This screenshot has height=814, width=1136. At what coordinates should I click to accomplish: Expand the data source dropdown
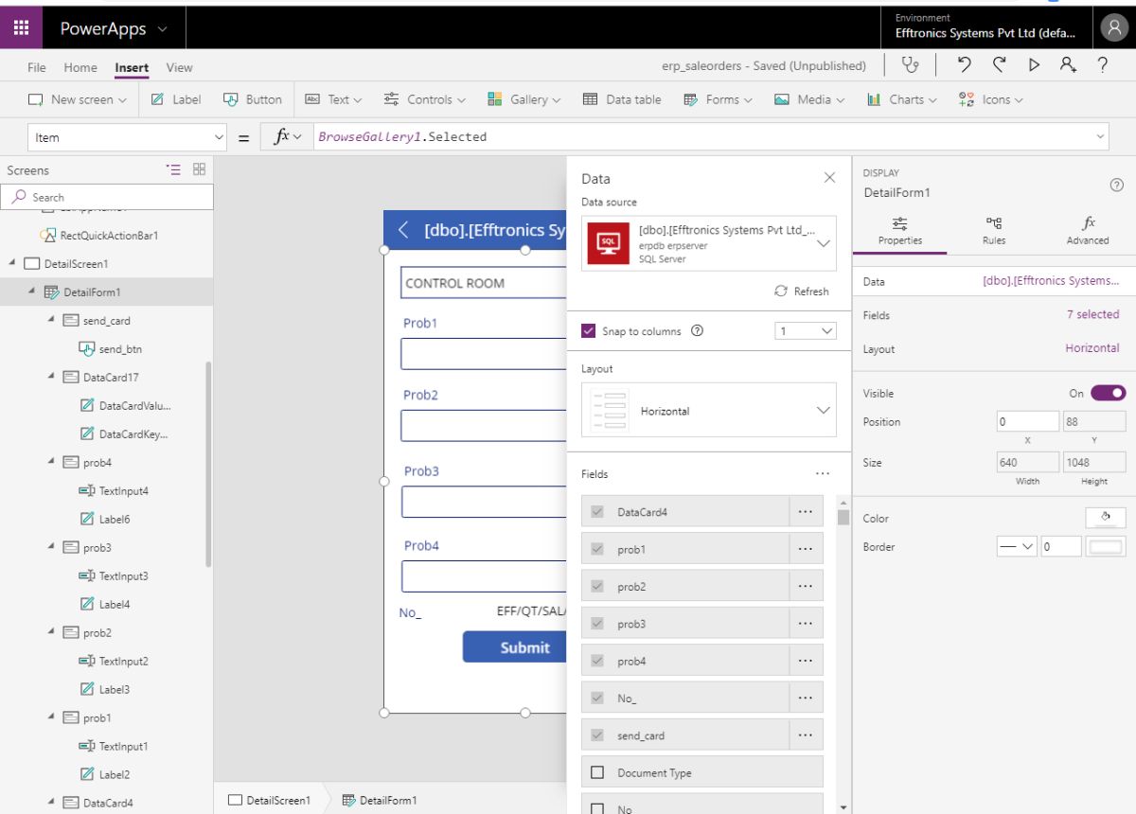point(824,243)
